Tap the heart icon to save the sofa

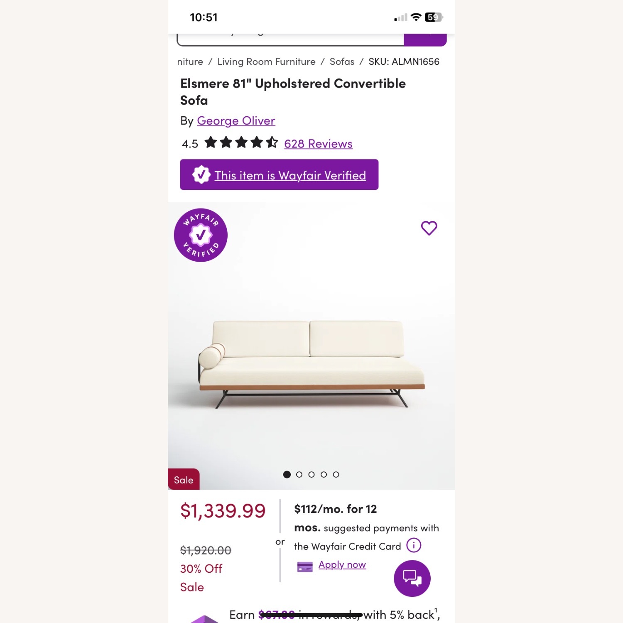(429, 228)
